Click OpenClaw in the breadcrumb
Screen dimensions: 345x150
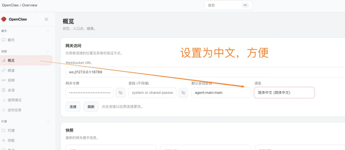pyautogui.click(x=10, y=5)
